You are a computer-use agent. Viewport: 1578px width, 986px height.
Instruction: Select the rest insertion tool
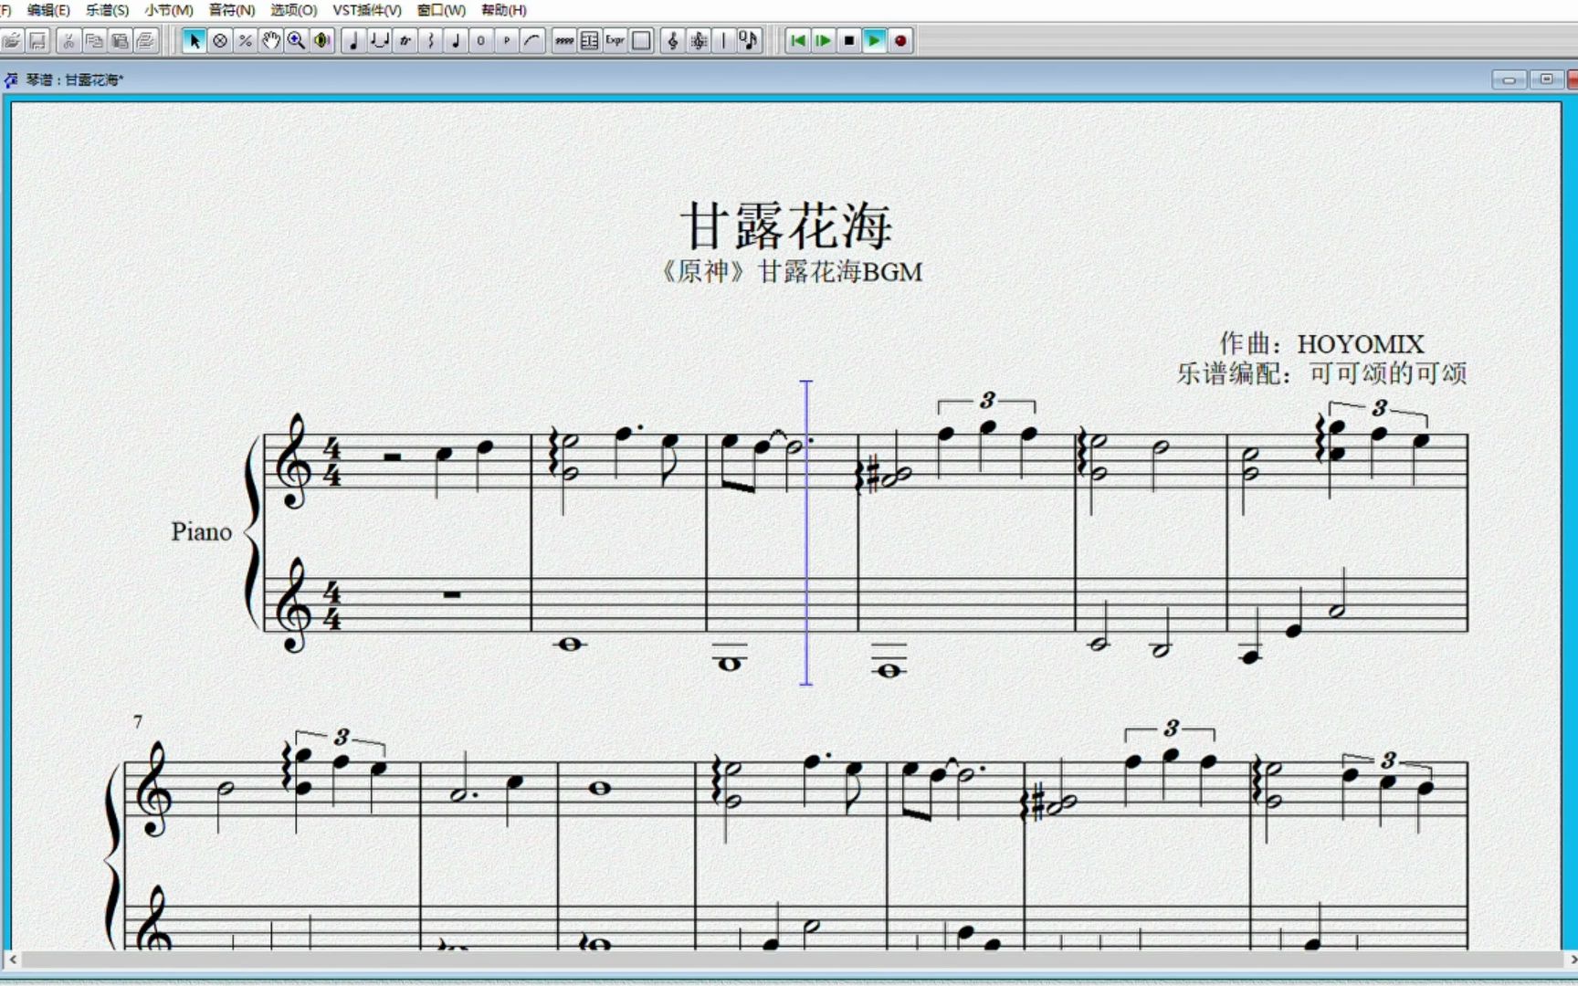point(430,40)
